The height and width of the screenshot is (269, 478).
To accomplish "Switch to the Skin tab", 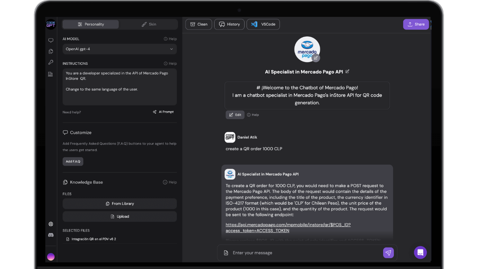I will pos(149,24).
